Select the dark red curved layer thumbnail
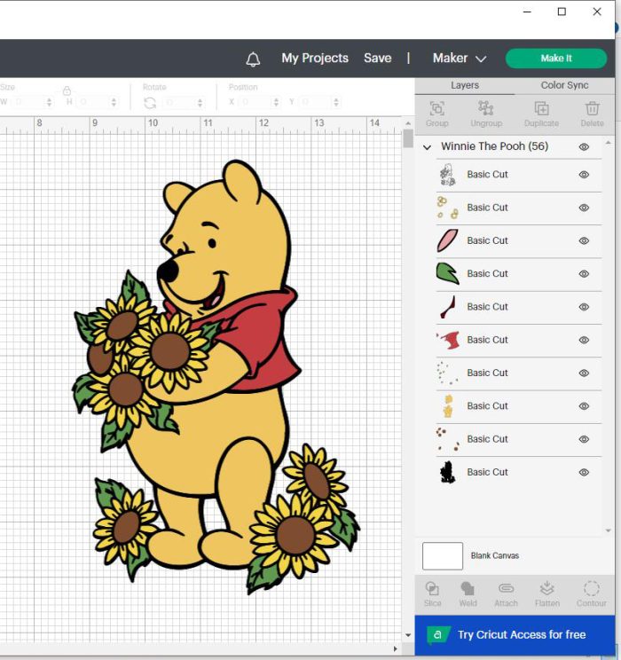This screenshot has height=660, width=621. 447,307
